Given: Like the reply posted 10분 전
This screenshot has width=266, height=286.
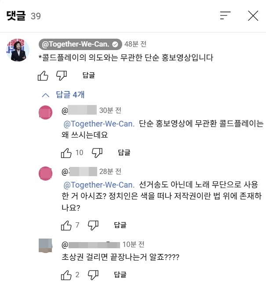Looking at the screenshot, I should tap(66, 275).
